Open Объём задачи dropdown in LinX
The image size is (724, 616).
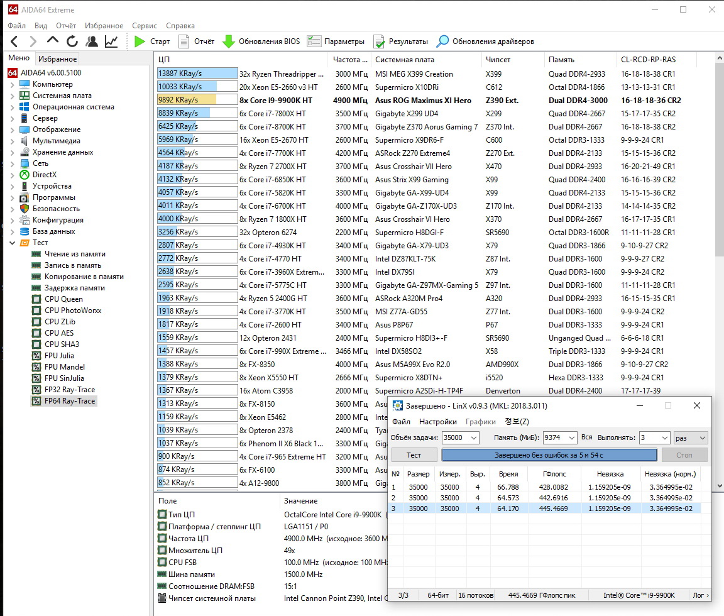point(474,437)
